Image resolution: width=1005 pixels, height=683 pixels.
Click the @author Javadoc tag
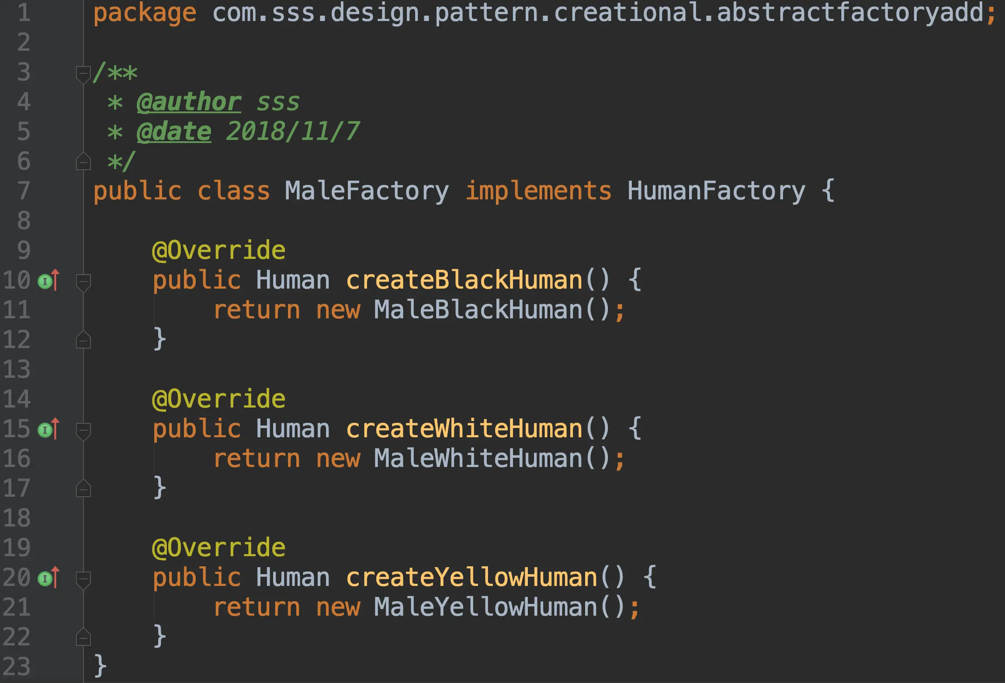(x=189, y=102)
